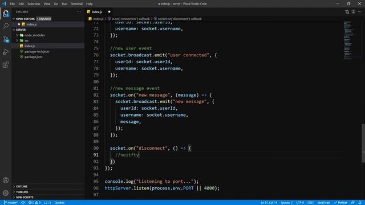Open editor more actions ellipsis
365x205 pixels.
point(360,11)
